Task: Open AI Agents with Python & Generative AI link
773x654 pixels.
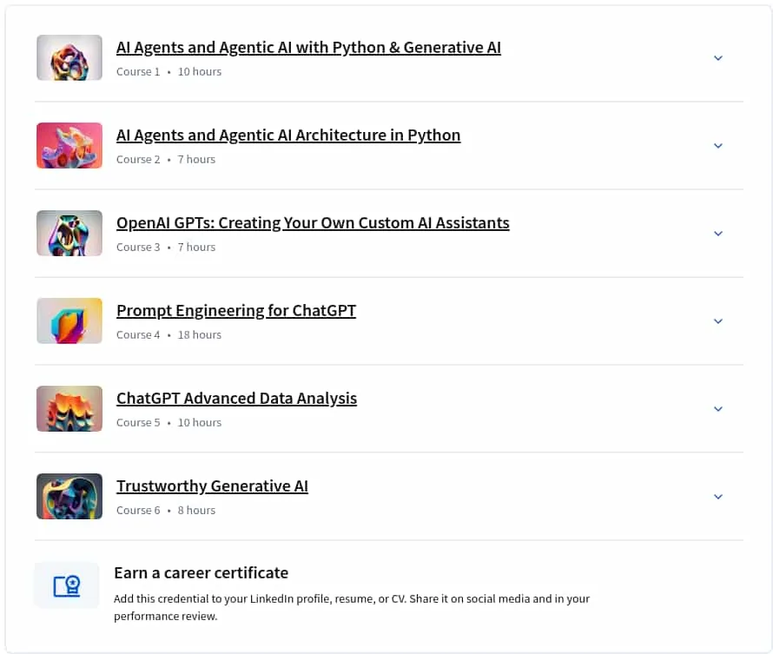Action: (308, 48)
